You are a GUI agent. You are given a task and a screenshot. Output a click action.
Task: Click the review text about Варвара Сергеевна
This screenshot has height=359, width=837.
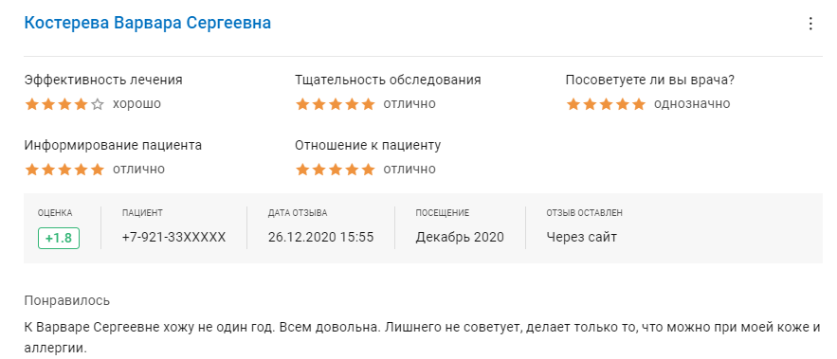(422, 338)
